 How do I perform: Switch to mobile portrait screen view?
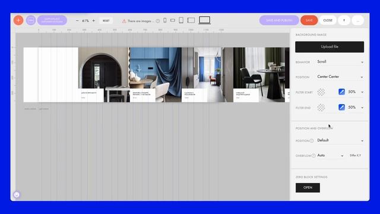coord(165,20)
